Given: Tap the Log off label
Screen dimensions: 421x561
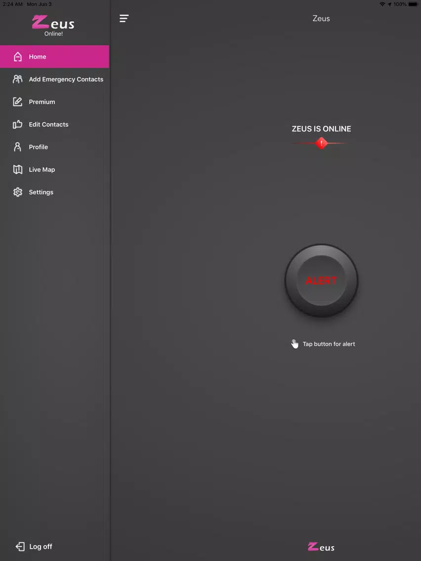Looking at the screenshot, I should point(41,546).
